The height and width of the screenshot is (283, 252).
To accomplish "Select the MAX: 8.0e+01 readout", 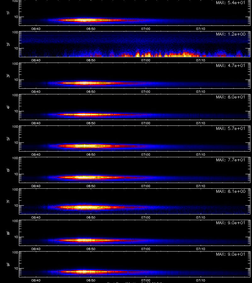I will (231, 97).
